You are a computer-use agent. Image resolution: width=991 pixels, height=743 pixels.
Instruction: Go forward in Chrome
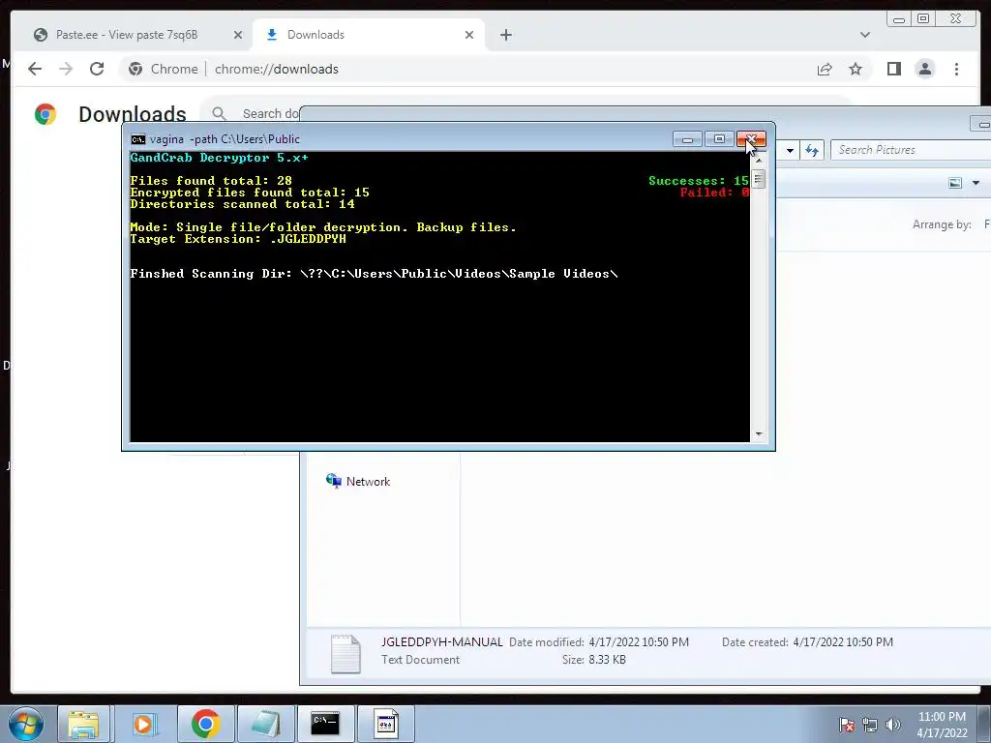point(66,69)
